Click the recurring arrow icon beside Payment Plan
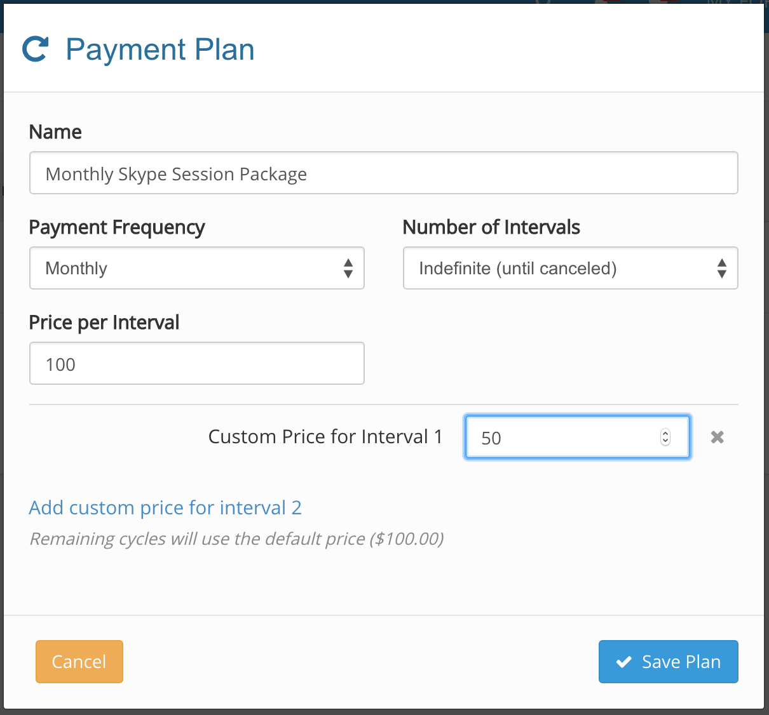This screenshot has width=769, height=715. [x=36, y=50]
